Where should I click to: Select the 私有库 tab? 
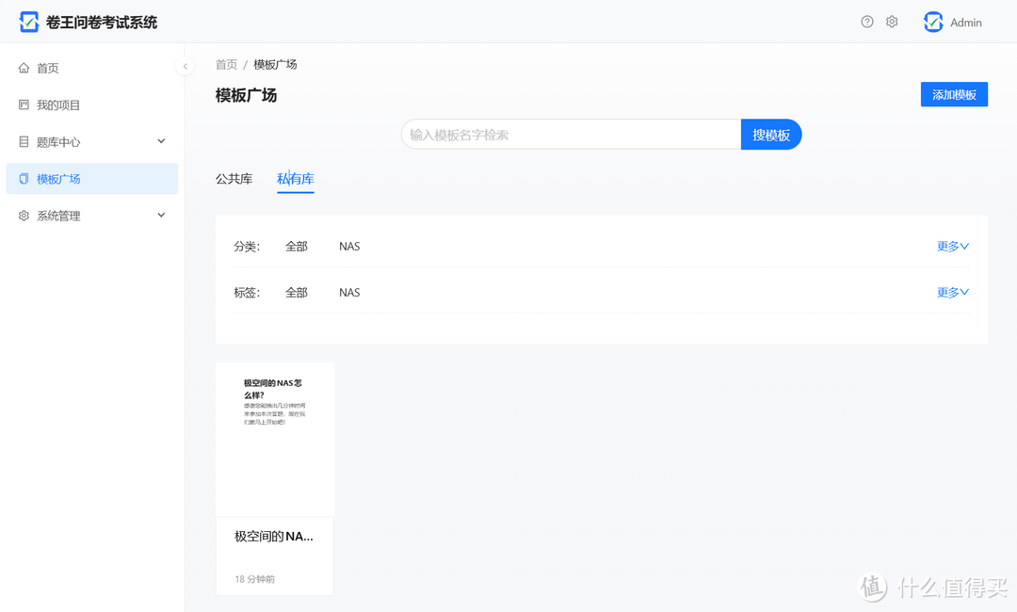[x=296, y=179]
